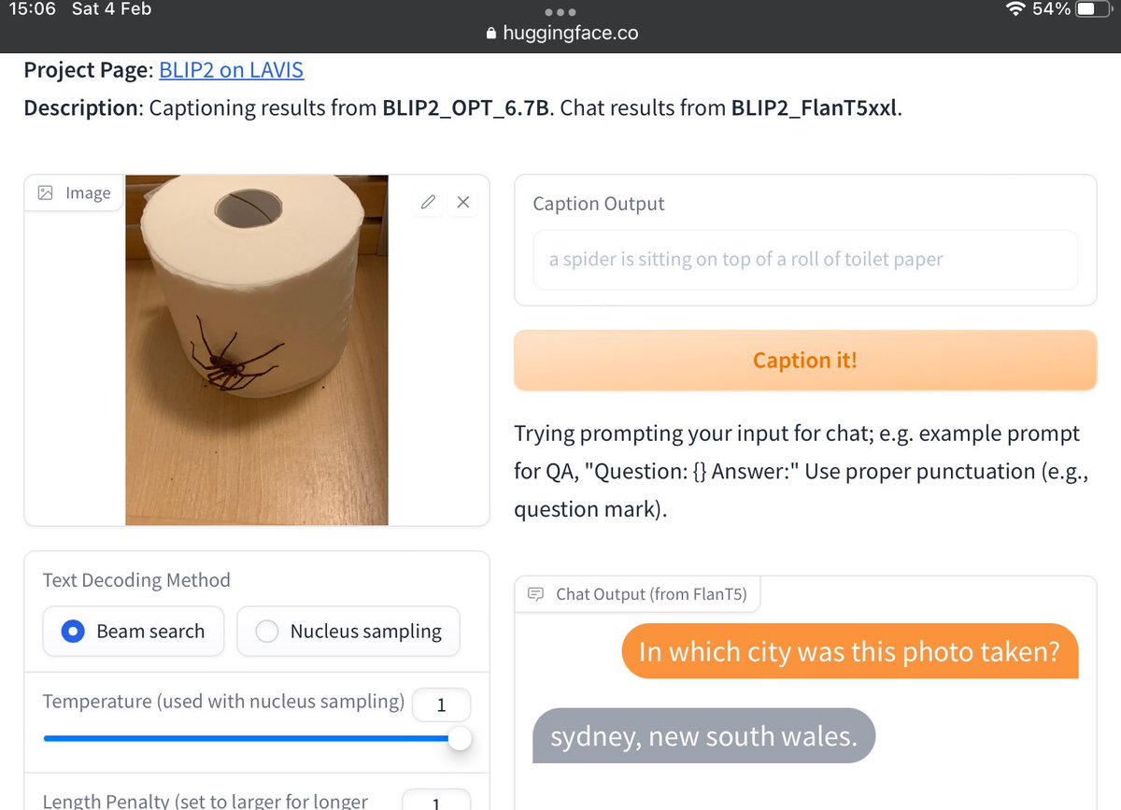Click the Chat Output label icon
Image resolution: width=1121 pixels, height=810 pixels.
pyautogui.click(x=536, y=594)
